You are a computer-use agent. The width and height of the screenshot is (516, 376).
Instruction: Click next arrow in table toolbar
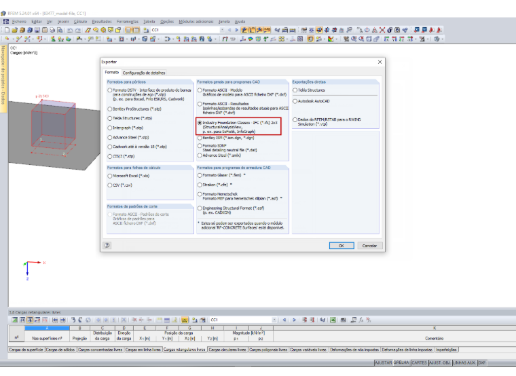[294, 320]
